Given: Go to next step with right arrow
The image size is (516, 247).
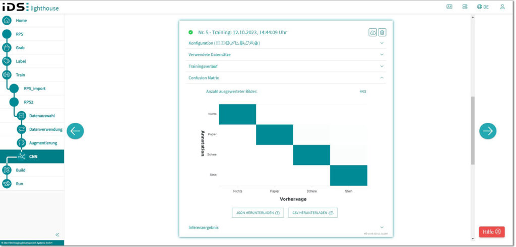Looking at the screenshot, I should coord(487,131).
